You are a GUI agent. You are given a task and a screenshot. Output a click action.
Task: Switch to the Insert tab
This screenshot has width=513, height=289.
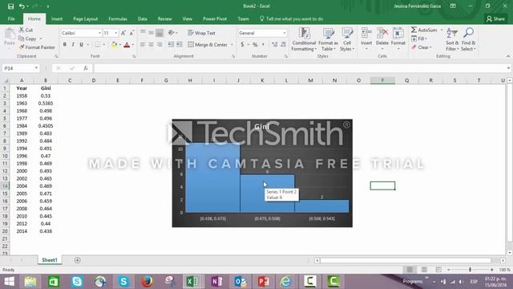pyautogui.click(x=57, y=18)
